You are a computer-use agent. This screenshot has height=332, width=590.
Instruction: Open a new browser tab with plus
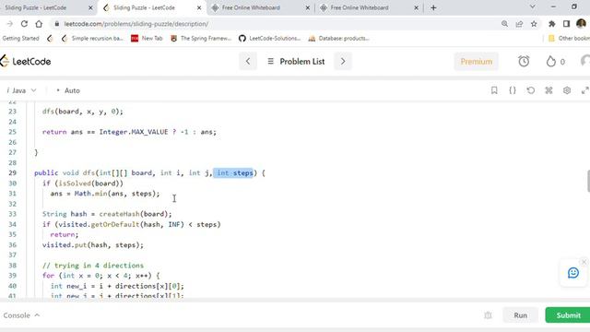(x=433, y=7)
